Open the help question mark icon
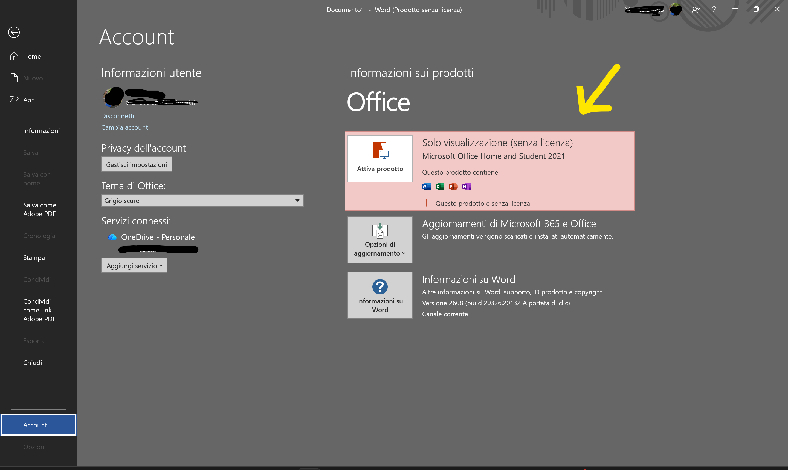The width and height of the screenshot is (788, 470). [x=714, y=9]
